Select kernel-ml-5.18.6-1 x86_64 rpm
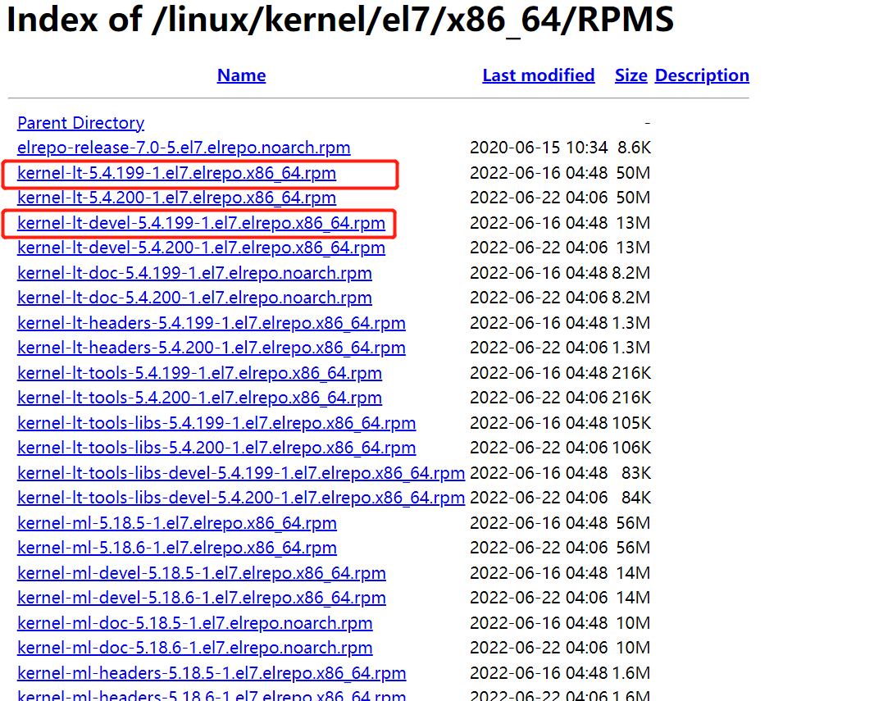The height and width of the screenshot is (701, 874). point(176,548)
